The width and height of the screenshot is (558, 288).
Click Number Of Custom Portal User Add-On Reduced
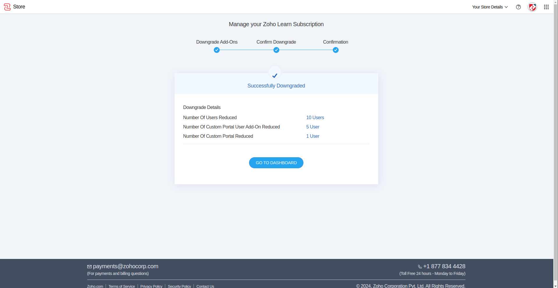(231, 127)
